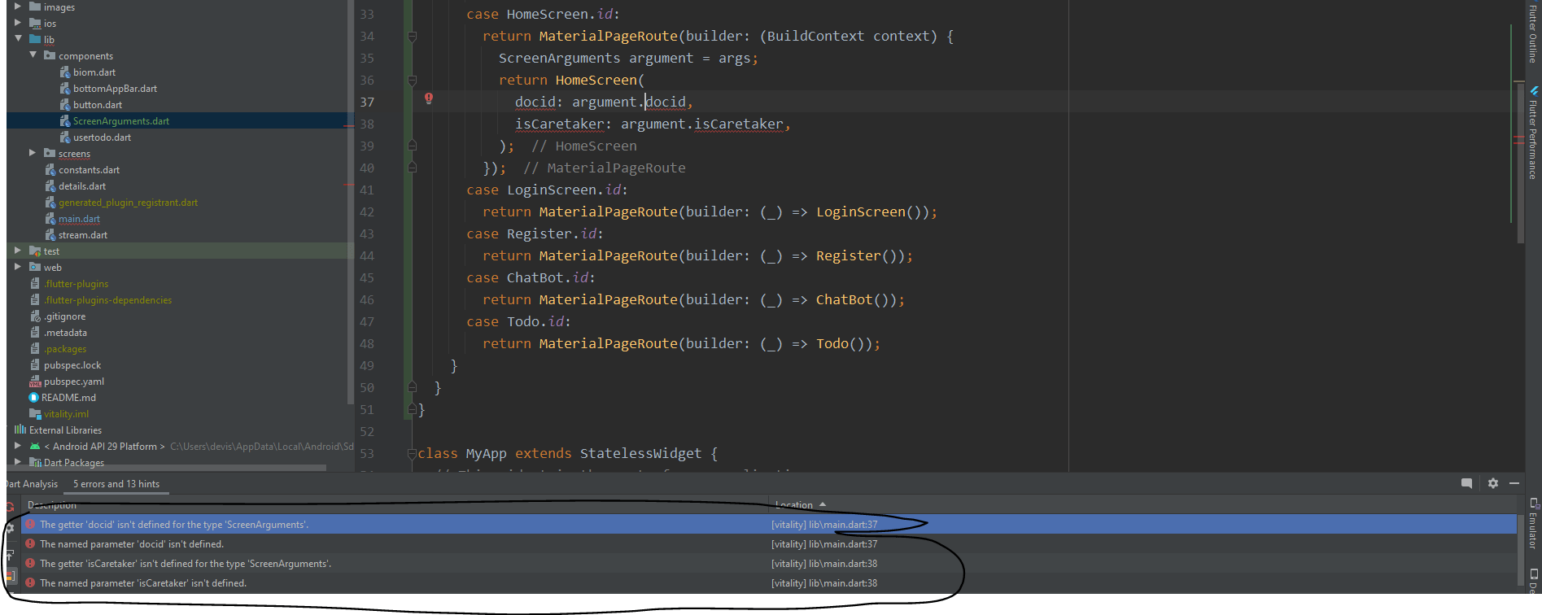Screen dimensions: 1542x615
Task: Click the speech bubble icon in analysis toolbar
Action: click(1466, 483)
